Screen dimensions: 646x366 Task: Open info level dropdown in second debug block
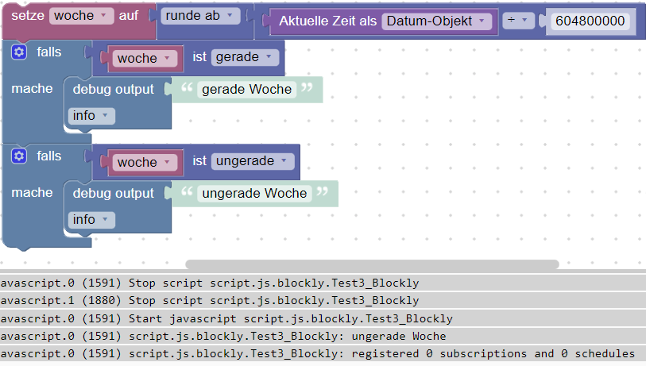click(91, 220)
